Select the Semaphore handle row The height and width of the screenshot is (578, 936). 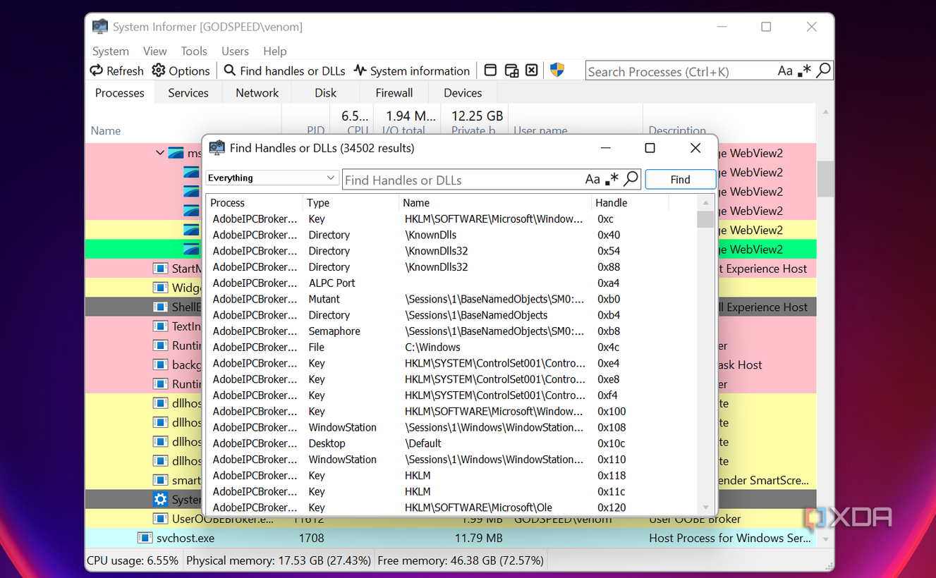pyautogui.click(x=451, y=331)
